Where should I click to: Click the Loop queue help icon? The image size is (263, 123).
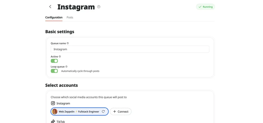[x=66, y=67]
